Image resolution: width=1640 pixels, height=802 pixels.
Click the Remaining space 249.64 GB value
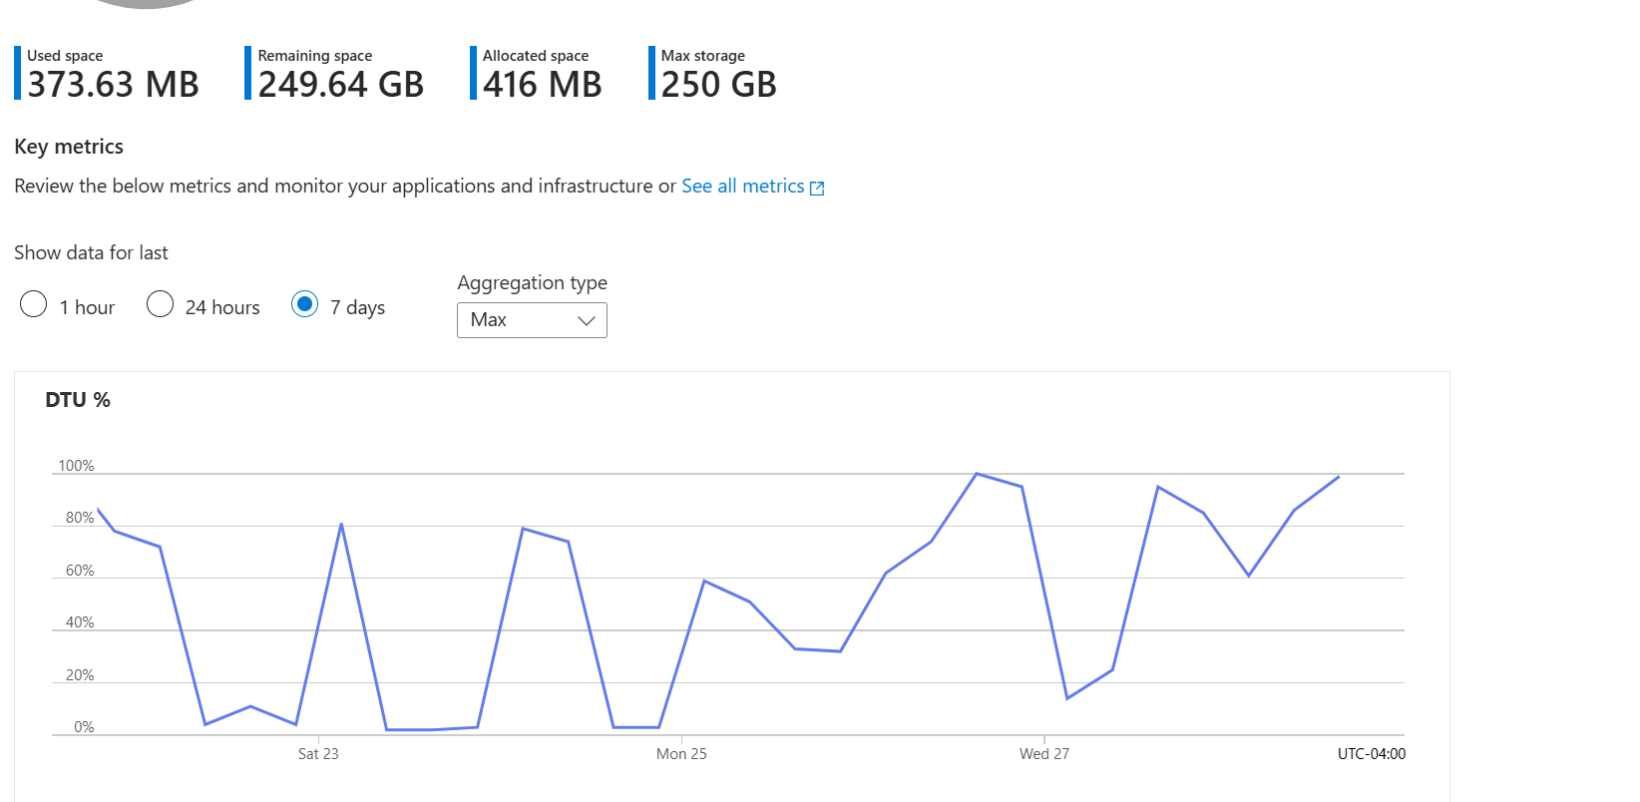340,85
